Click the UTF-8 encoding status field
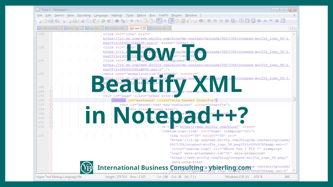 [x=258, y=177]
